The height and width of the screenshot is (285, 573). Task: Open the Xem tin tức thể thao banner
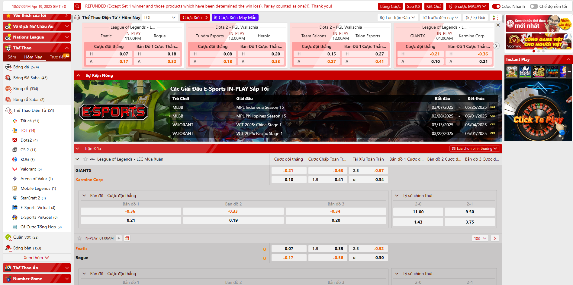538,23
